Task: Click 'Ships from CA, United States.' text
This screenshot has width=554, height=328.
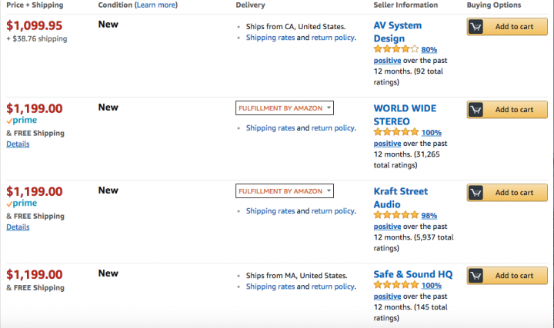Action: [x=295, y=26]
